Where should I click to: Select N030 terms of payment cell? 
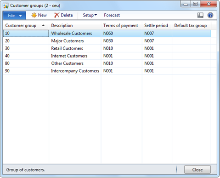tap(122, 41)
